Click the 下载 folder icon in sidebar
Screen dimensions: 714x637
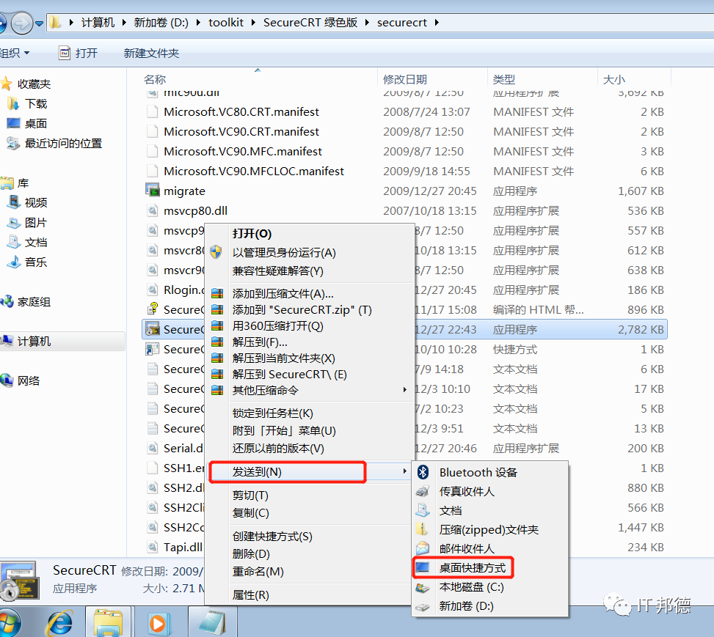[13, 104]
